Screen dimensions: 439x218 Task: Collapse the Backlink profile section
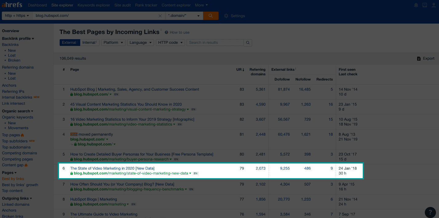(x=18, y=39)
